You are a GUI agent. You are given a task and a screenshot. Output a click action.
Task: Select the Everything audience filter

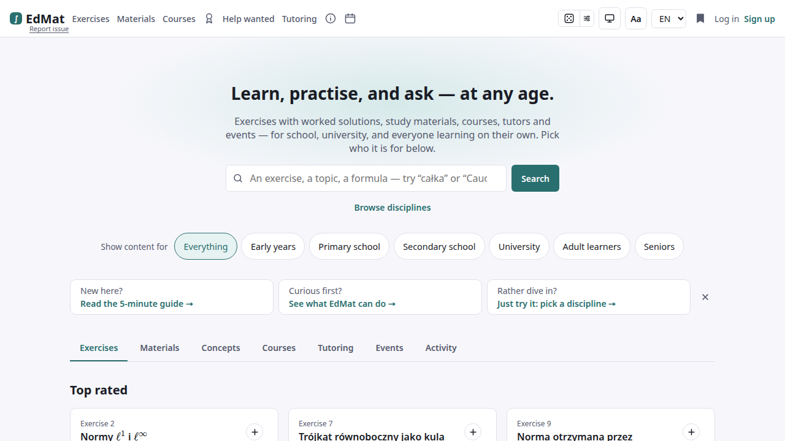point(205,246)
